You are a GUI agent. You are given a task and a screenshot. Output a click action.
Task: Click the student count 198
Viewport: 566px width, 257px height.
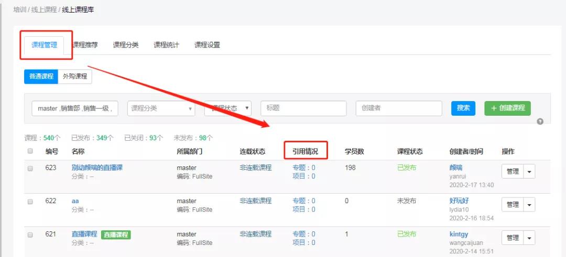(350, 167)
